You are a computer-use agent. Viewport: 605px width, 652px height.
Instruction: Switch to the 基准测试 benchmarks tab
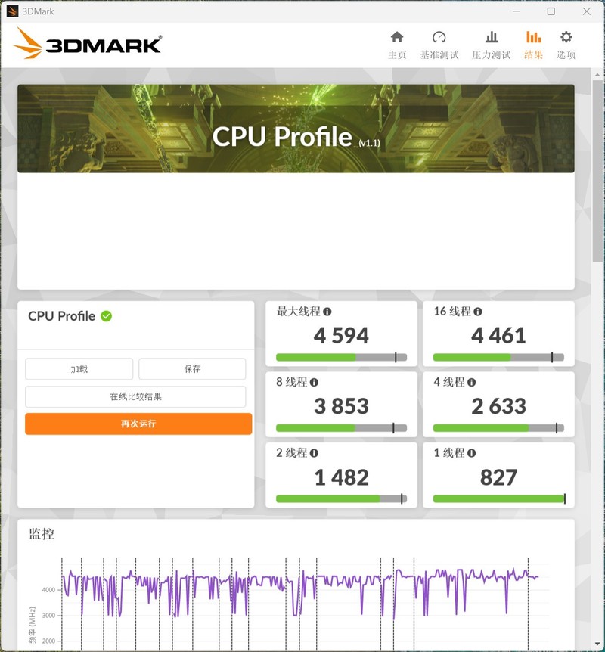coord(439,45)
